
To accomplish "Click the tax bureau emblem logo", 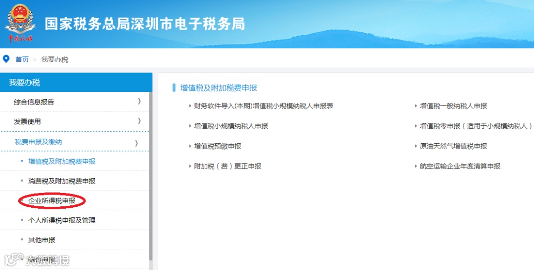I will (x=20, y=23).
